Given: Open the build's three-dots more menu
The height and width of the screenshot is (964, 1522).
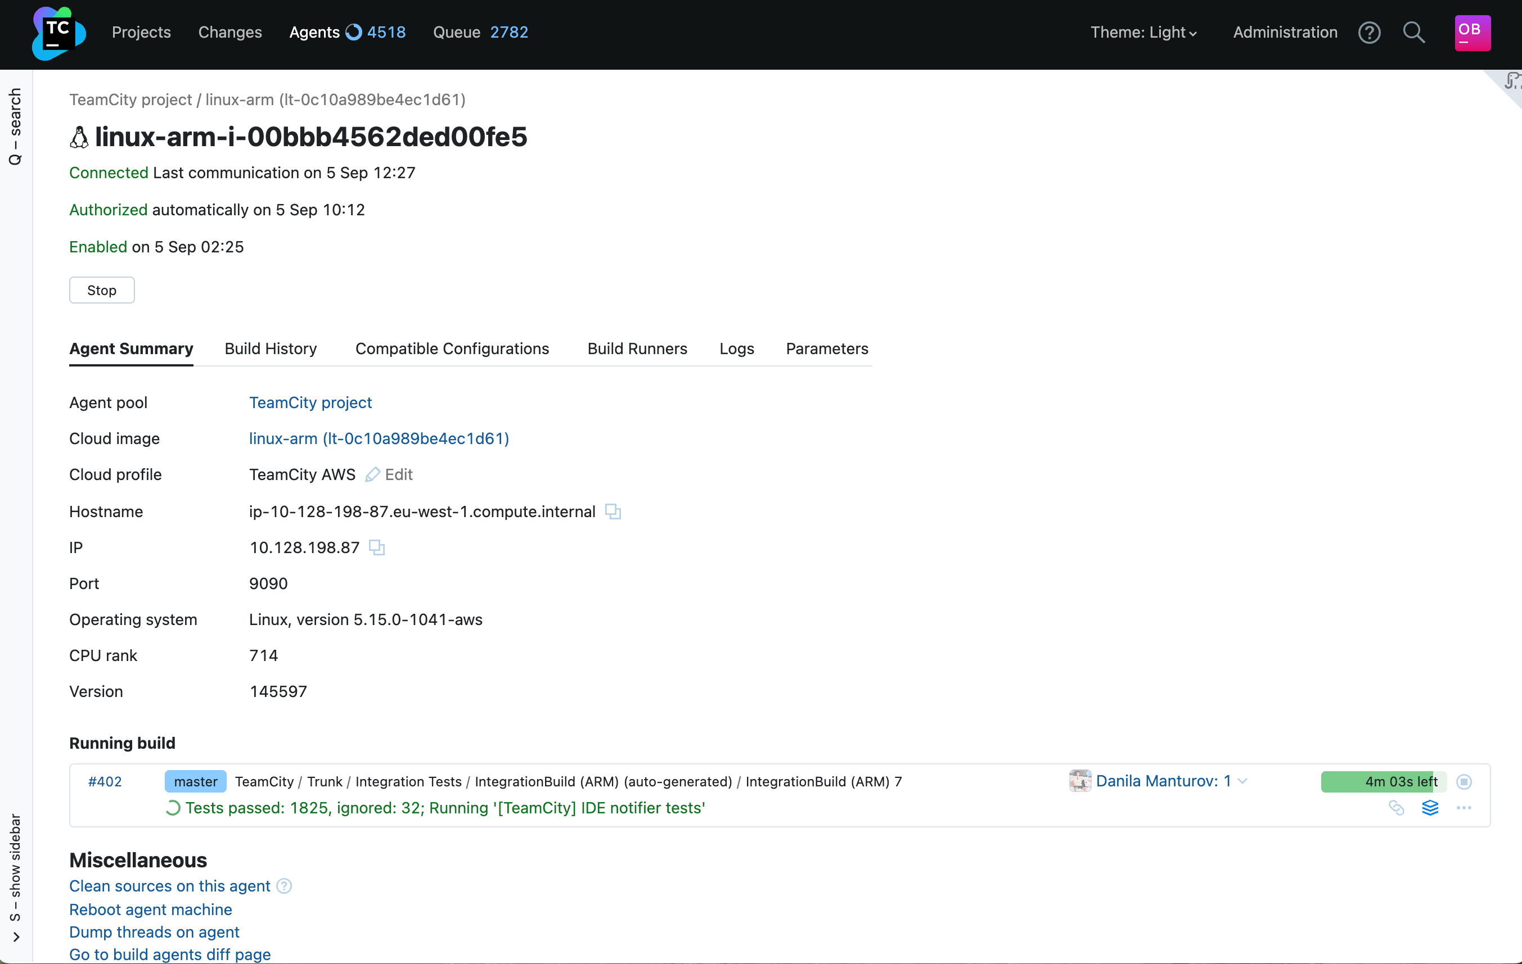Looking at the screenshot, I should [x=1464, y=807].
